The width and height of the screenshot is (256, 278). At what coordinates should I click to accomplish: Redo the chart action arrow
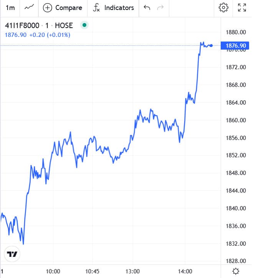[160, 8]
